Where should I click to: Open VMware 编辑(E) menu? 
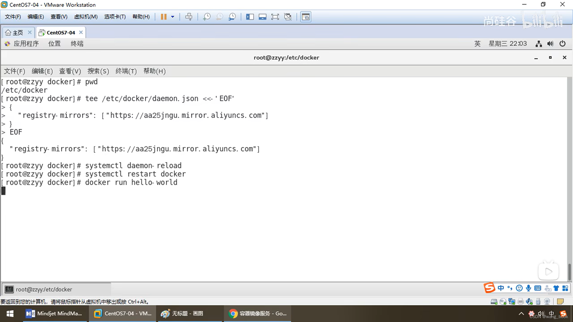[x=36, y=17]
